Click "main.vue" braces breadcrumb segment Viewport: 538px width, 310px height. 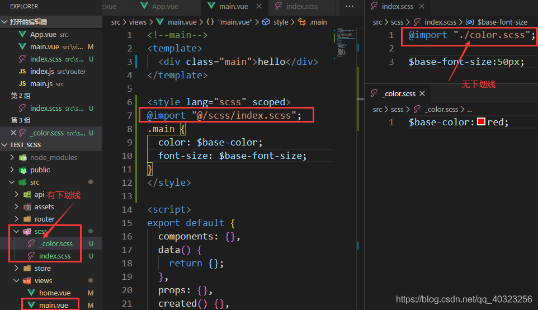(235, 22)
